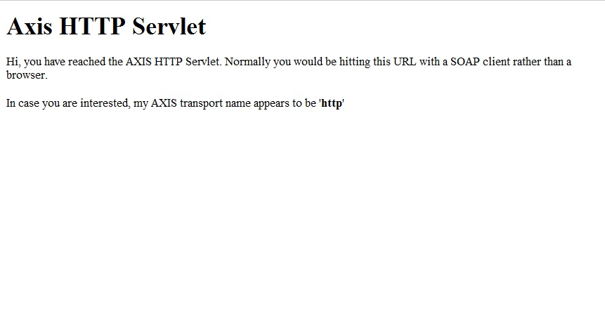
Task: Click the word 'transport' in the last line
Action: 201,103
